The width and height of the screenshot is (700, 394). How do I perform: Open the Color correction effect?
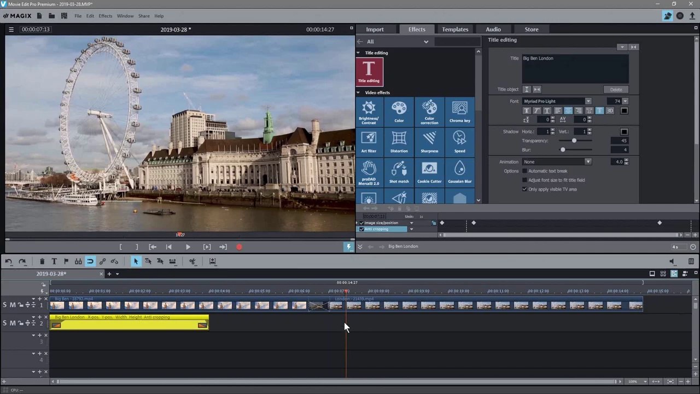429,112
